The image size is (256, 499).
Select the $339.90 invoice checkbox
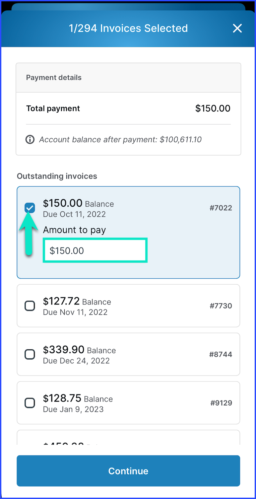[30, 354]
